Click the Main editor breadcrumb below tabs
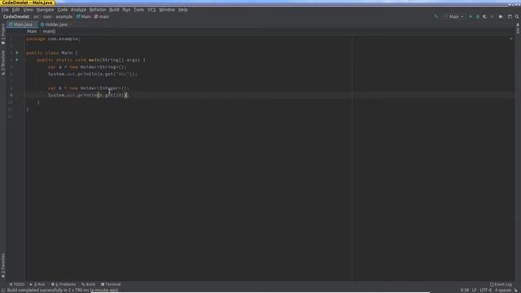 click(x=32, y=31)
